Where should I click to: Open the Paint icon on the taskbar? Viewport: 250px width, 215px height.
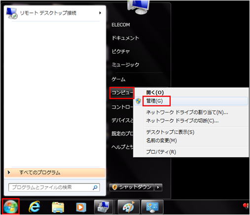pyautogui.click(x=129, y=207)
